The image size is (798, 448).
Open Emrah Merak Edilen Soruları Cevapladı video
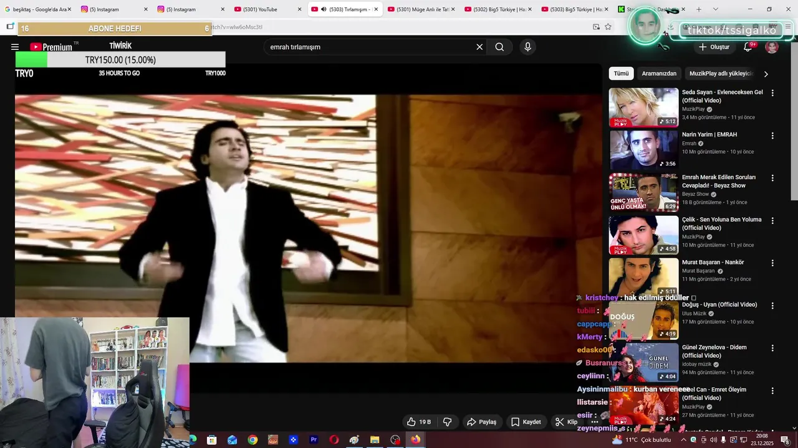click(719, 182)
